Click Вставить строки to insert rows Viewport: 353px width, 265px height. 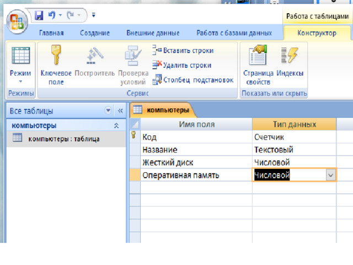coord(183,50)
